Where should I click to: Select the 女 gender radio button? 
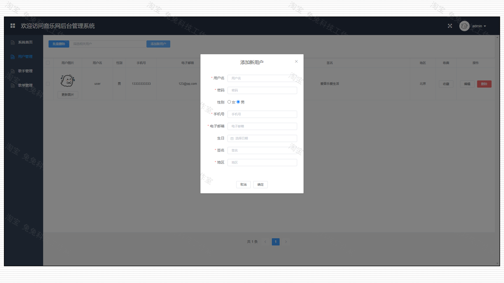pyautogui.click(x=229, y=102)
